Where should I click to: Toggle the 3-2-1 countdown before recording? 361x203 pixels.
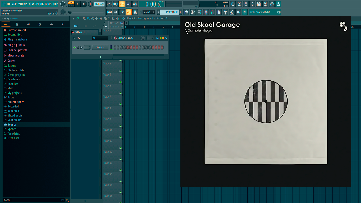tap(122, 4)
